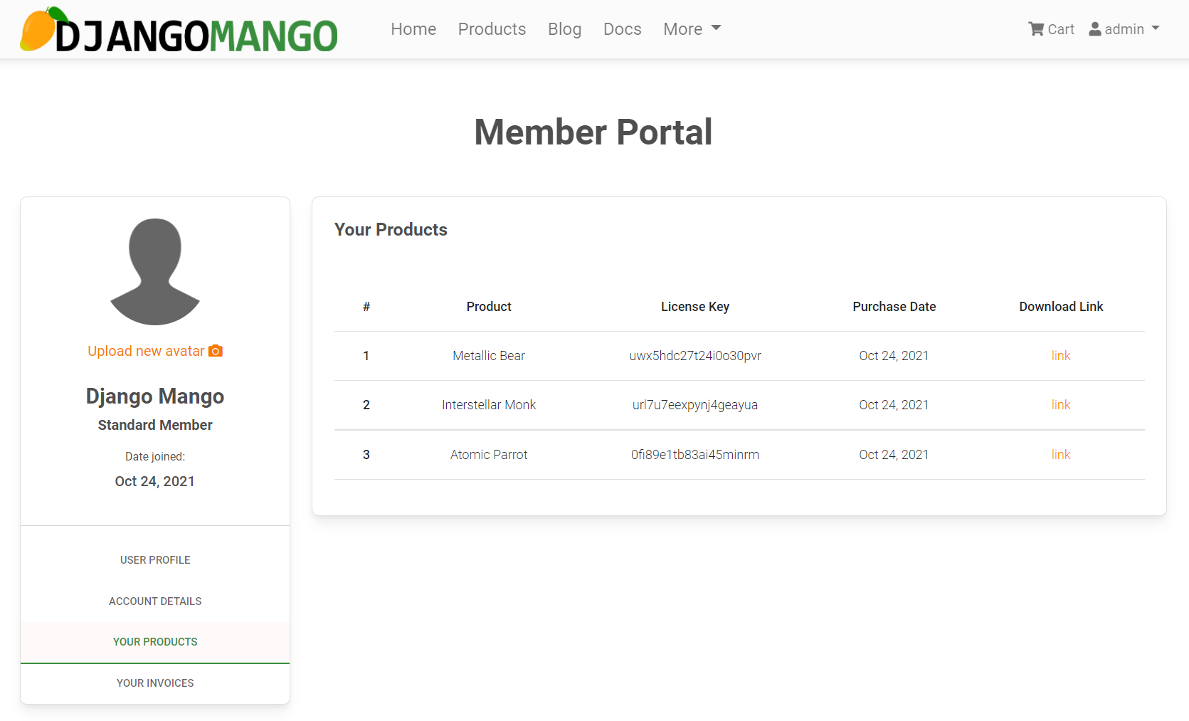
Task: Open the Blog nav item
Action: click(564, 29)
